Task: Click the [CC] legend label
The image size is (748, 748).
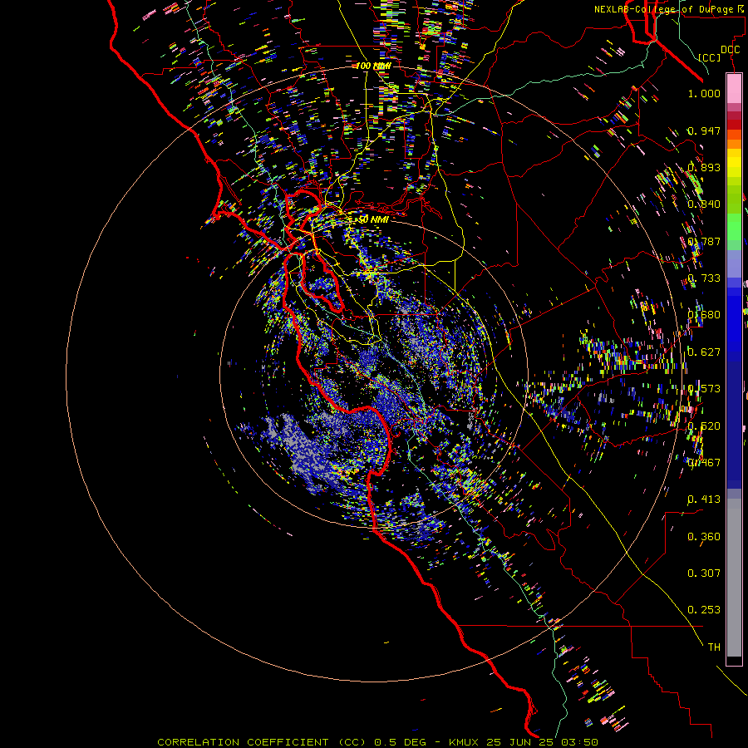Action: coord(709,57)
